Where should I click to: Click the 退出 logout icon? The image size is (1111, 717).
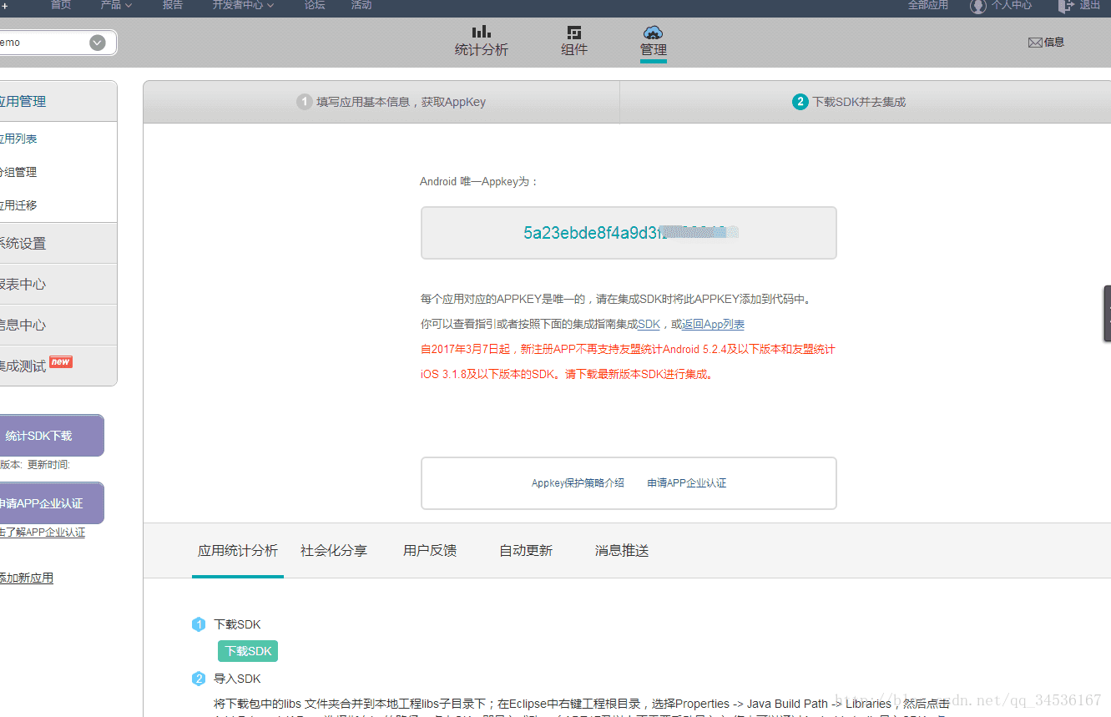coord(1066,5)
